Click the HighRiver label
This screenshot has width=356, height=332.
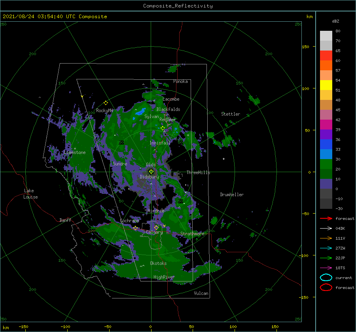click(164, 277)
